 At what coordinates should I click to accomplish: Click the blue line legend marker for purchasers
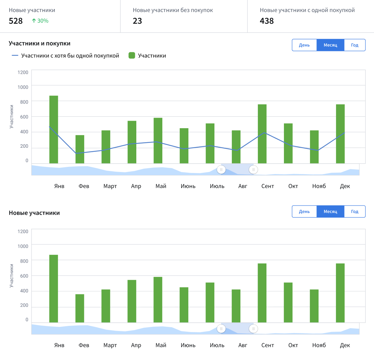(x=15, y=56)
